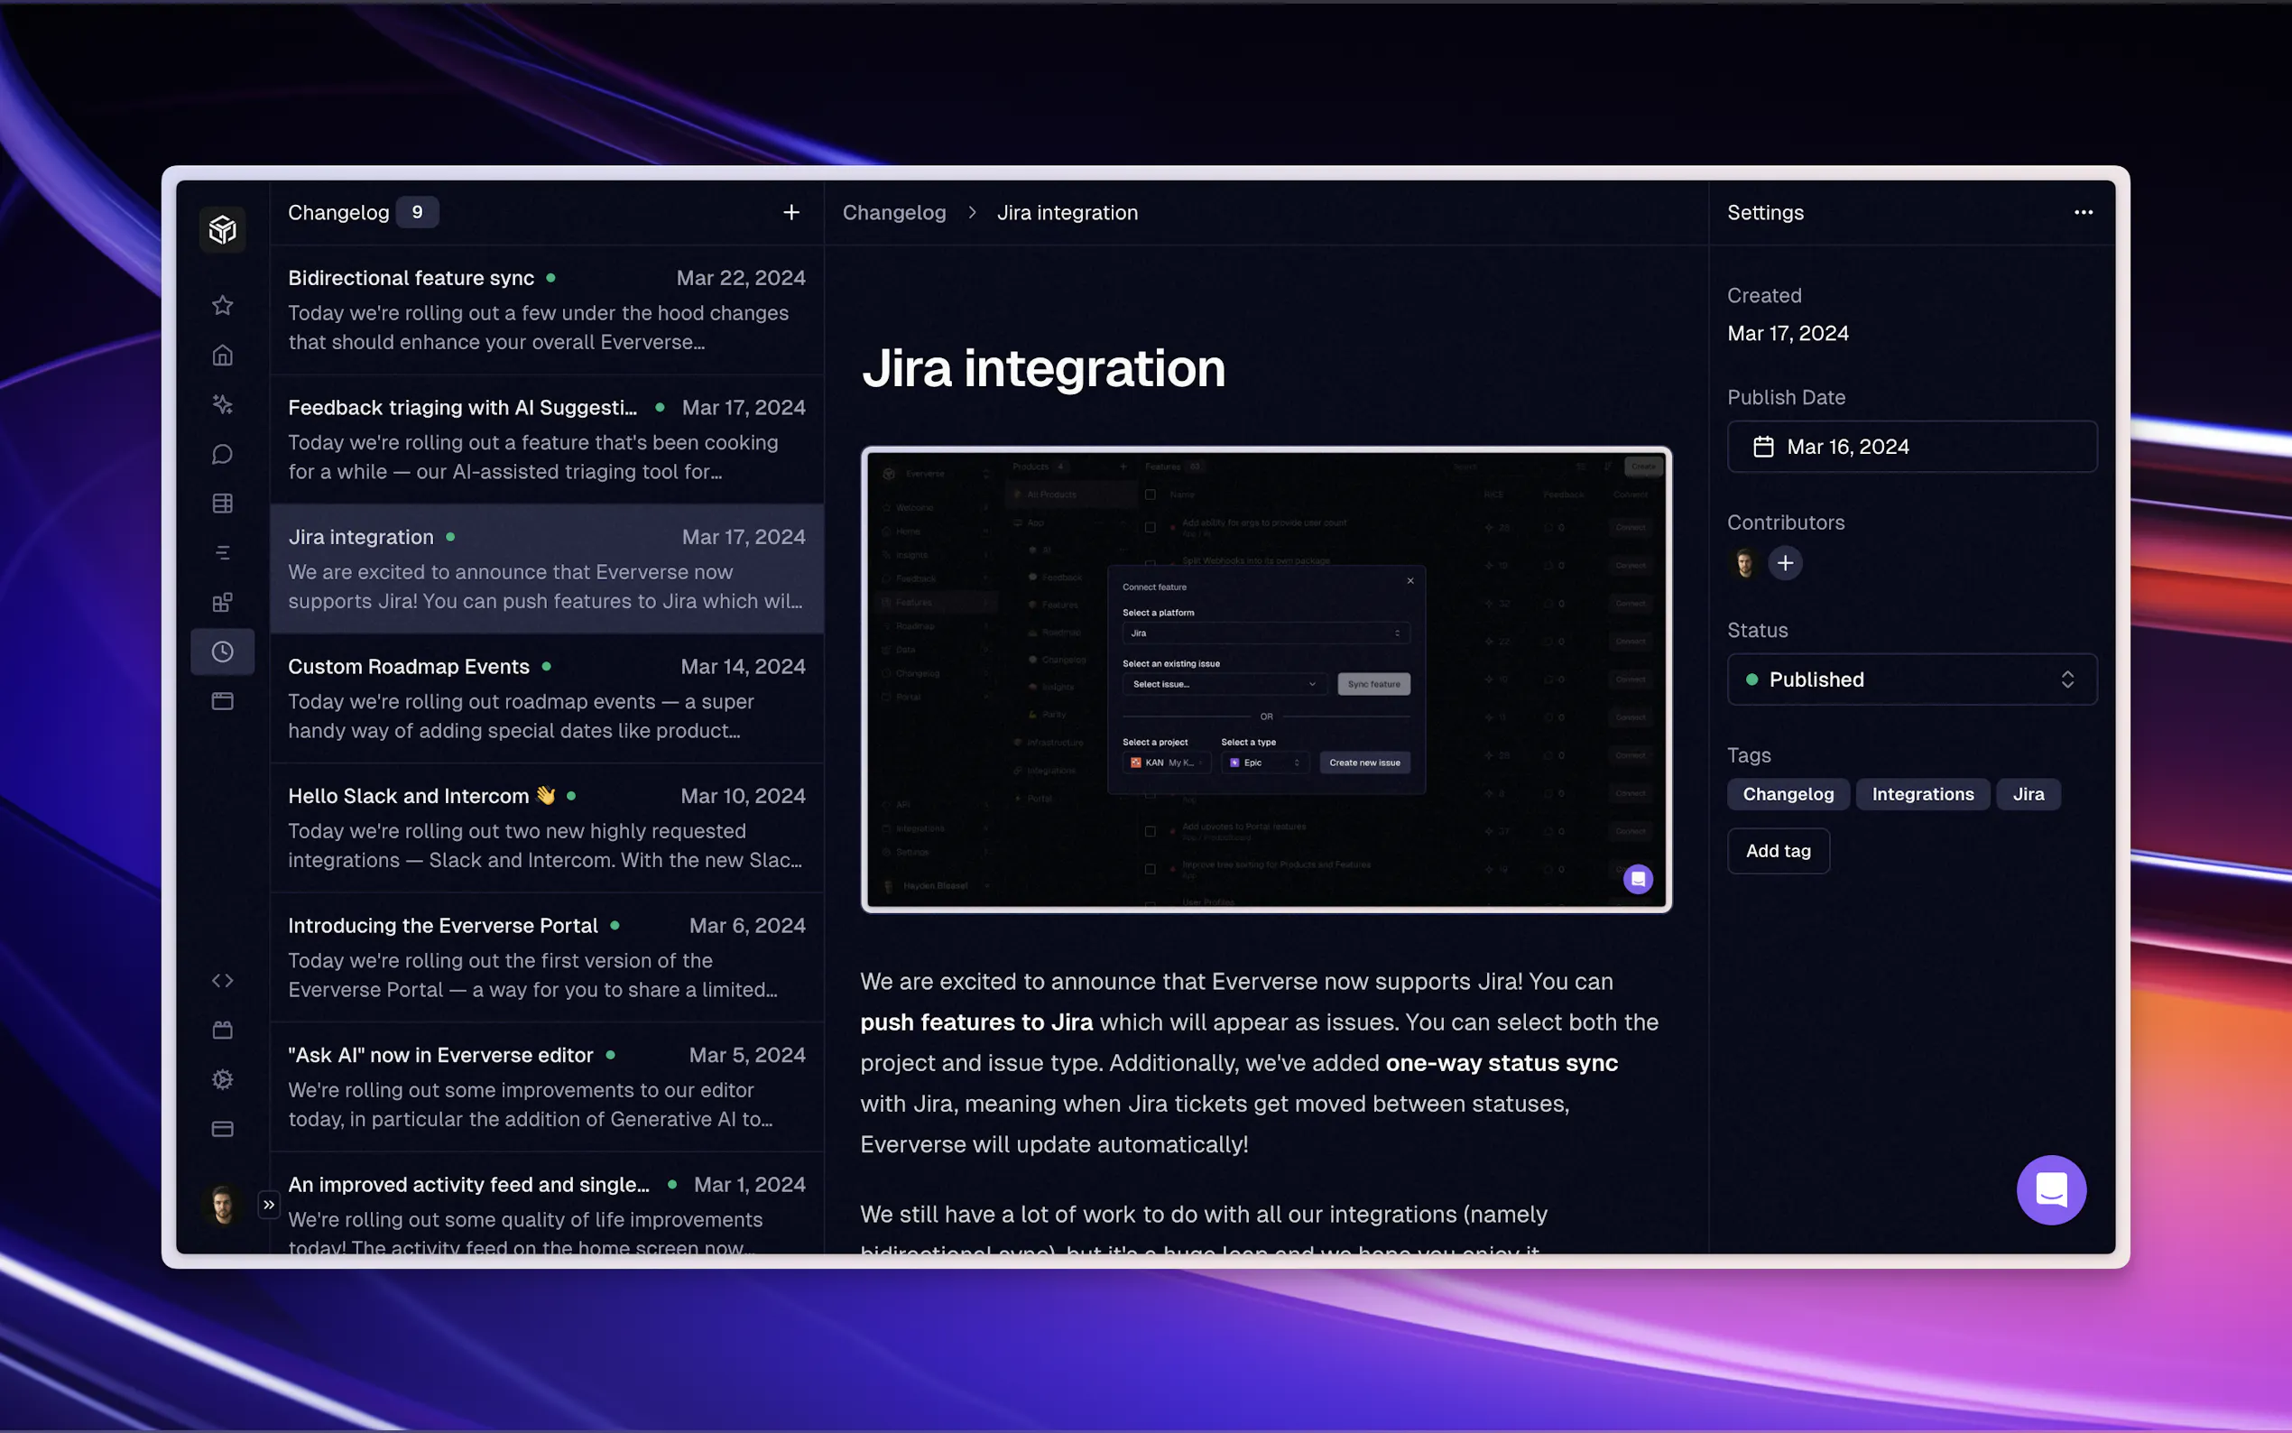This screenshot has height=1433, width=2292.
Task: Open Publish Date picker Mar 16, 2024
Action: click(x=1911, y=447)
